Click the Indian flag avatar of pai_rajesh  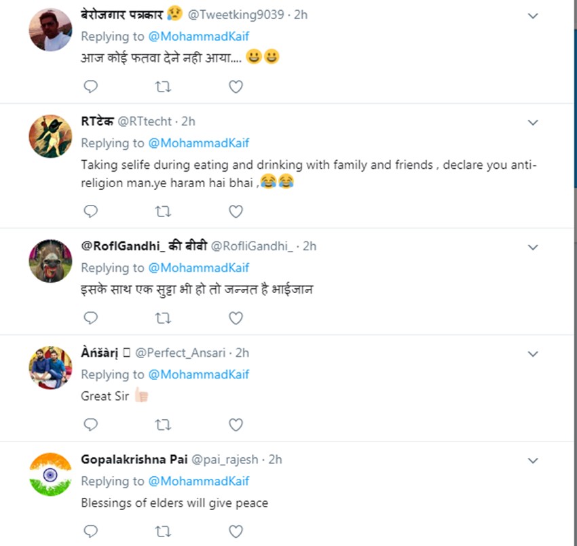click(x=50, y=473)
